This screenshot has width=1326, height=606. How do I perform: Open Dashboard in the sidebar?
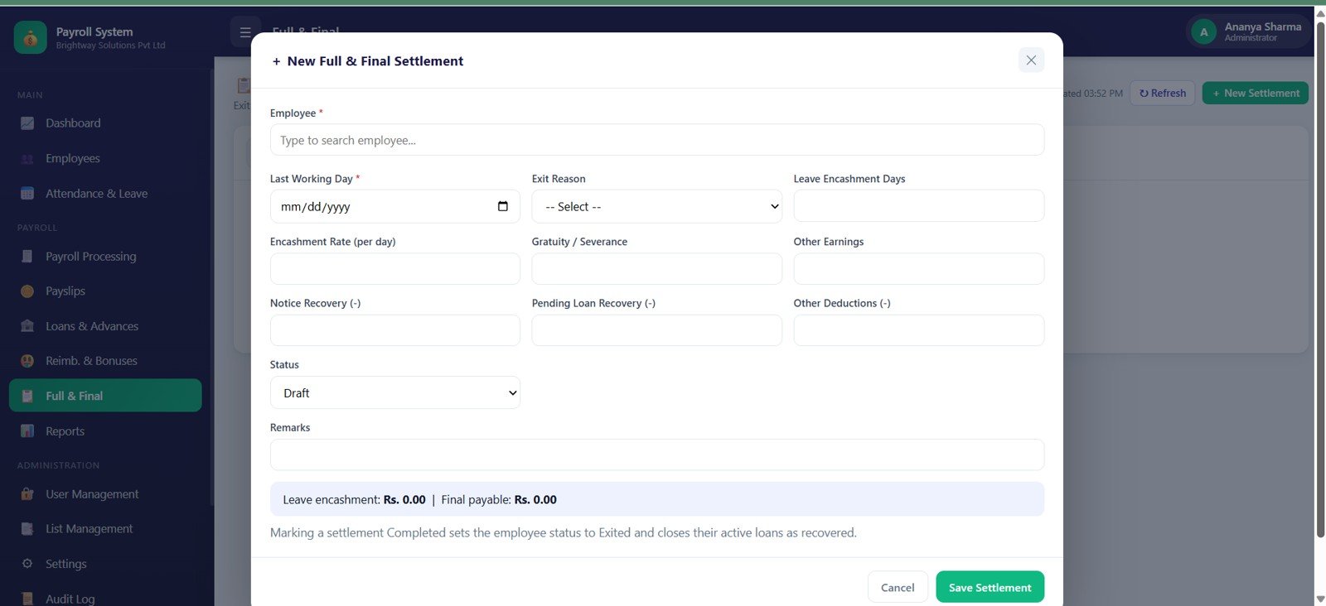coord(105,123)
